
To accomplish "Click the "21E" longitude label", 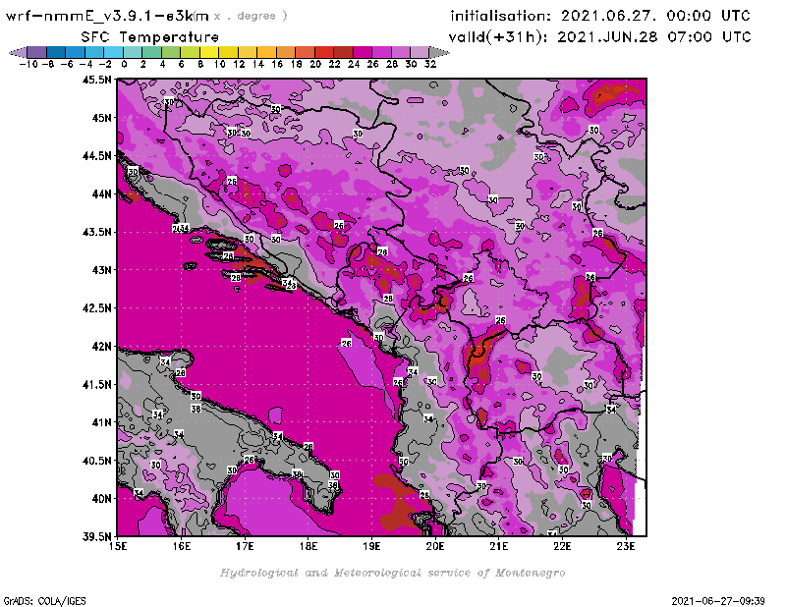I will coord(499,546).
